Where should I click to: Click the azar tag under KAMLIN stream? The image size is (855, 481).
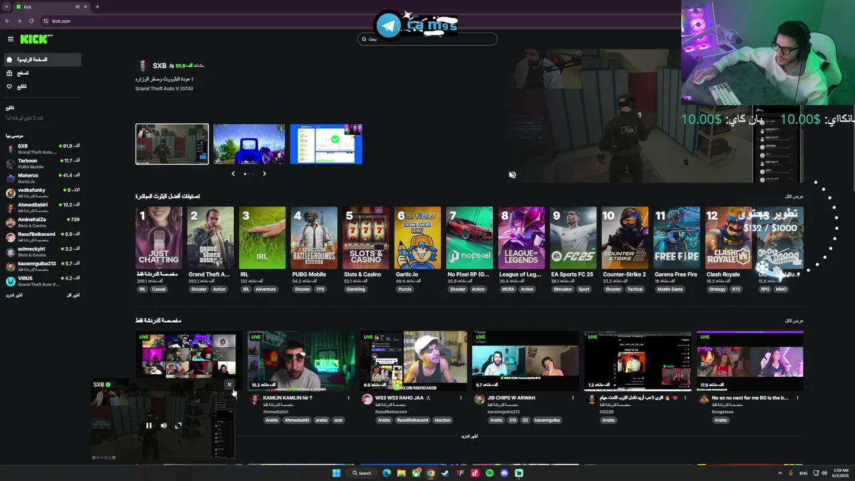338,420
